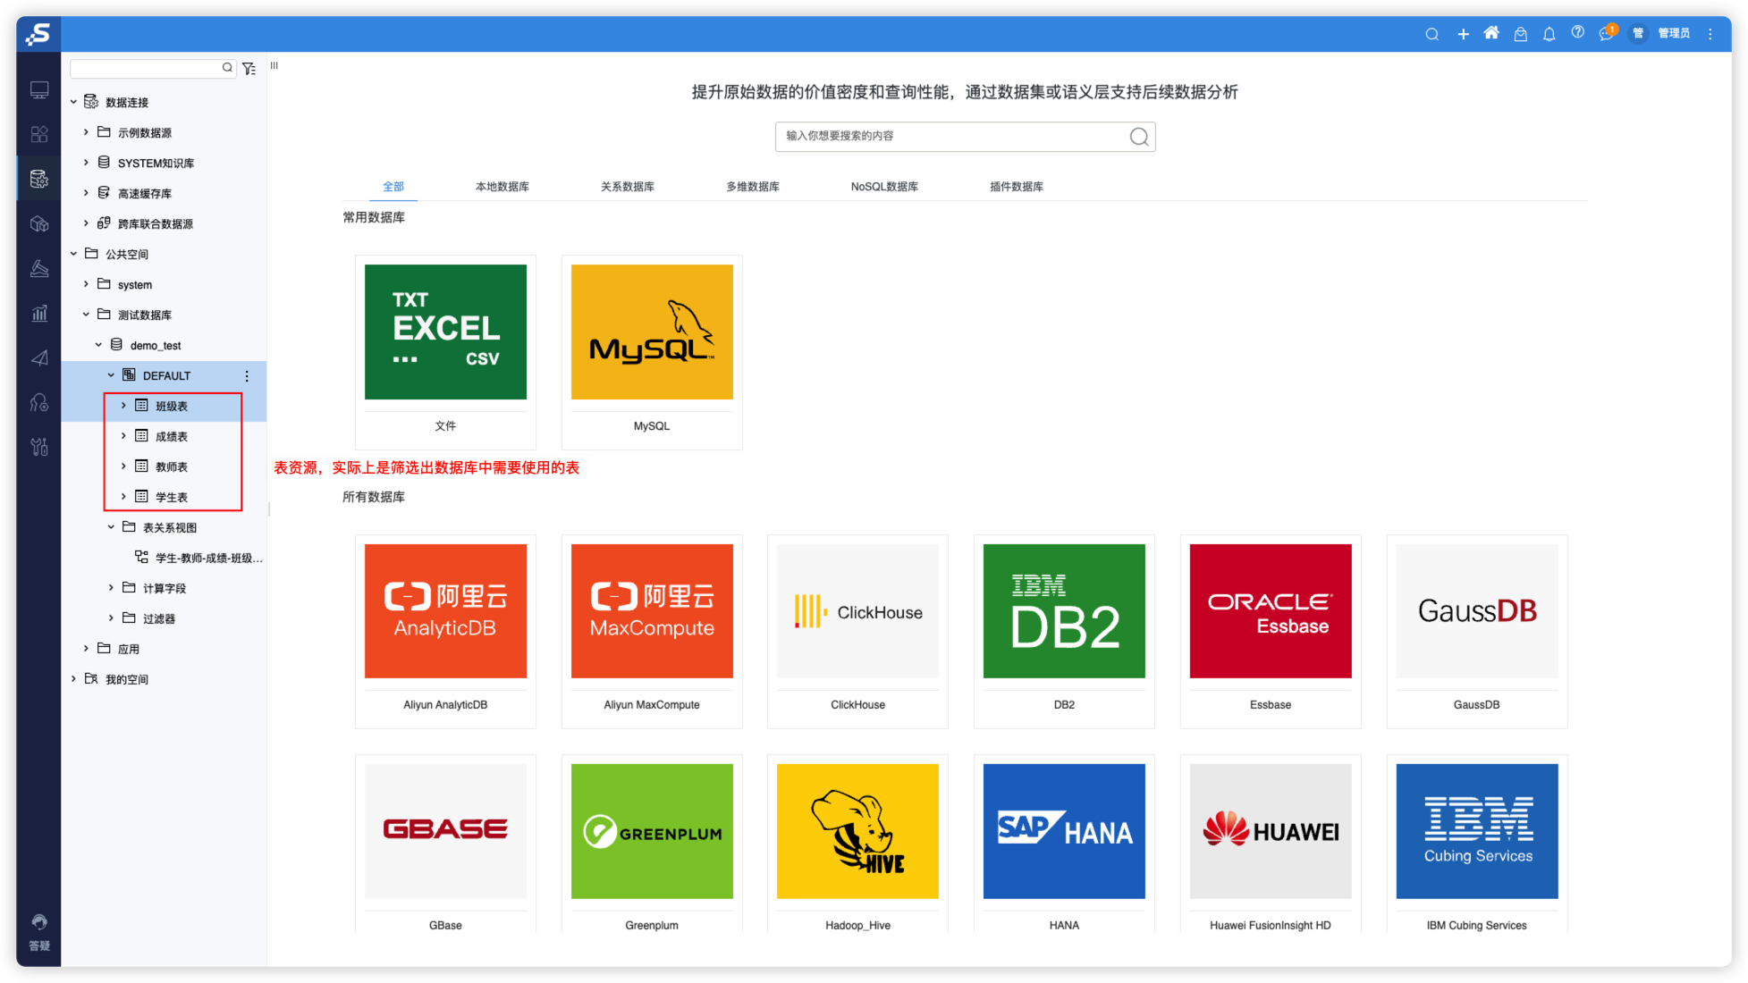Collapse the 数据连接 tree node
Image resolution: width=1748 pixels, height=983 pixels.
click(x=73, y=102)
